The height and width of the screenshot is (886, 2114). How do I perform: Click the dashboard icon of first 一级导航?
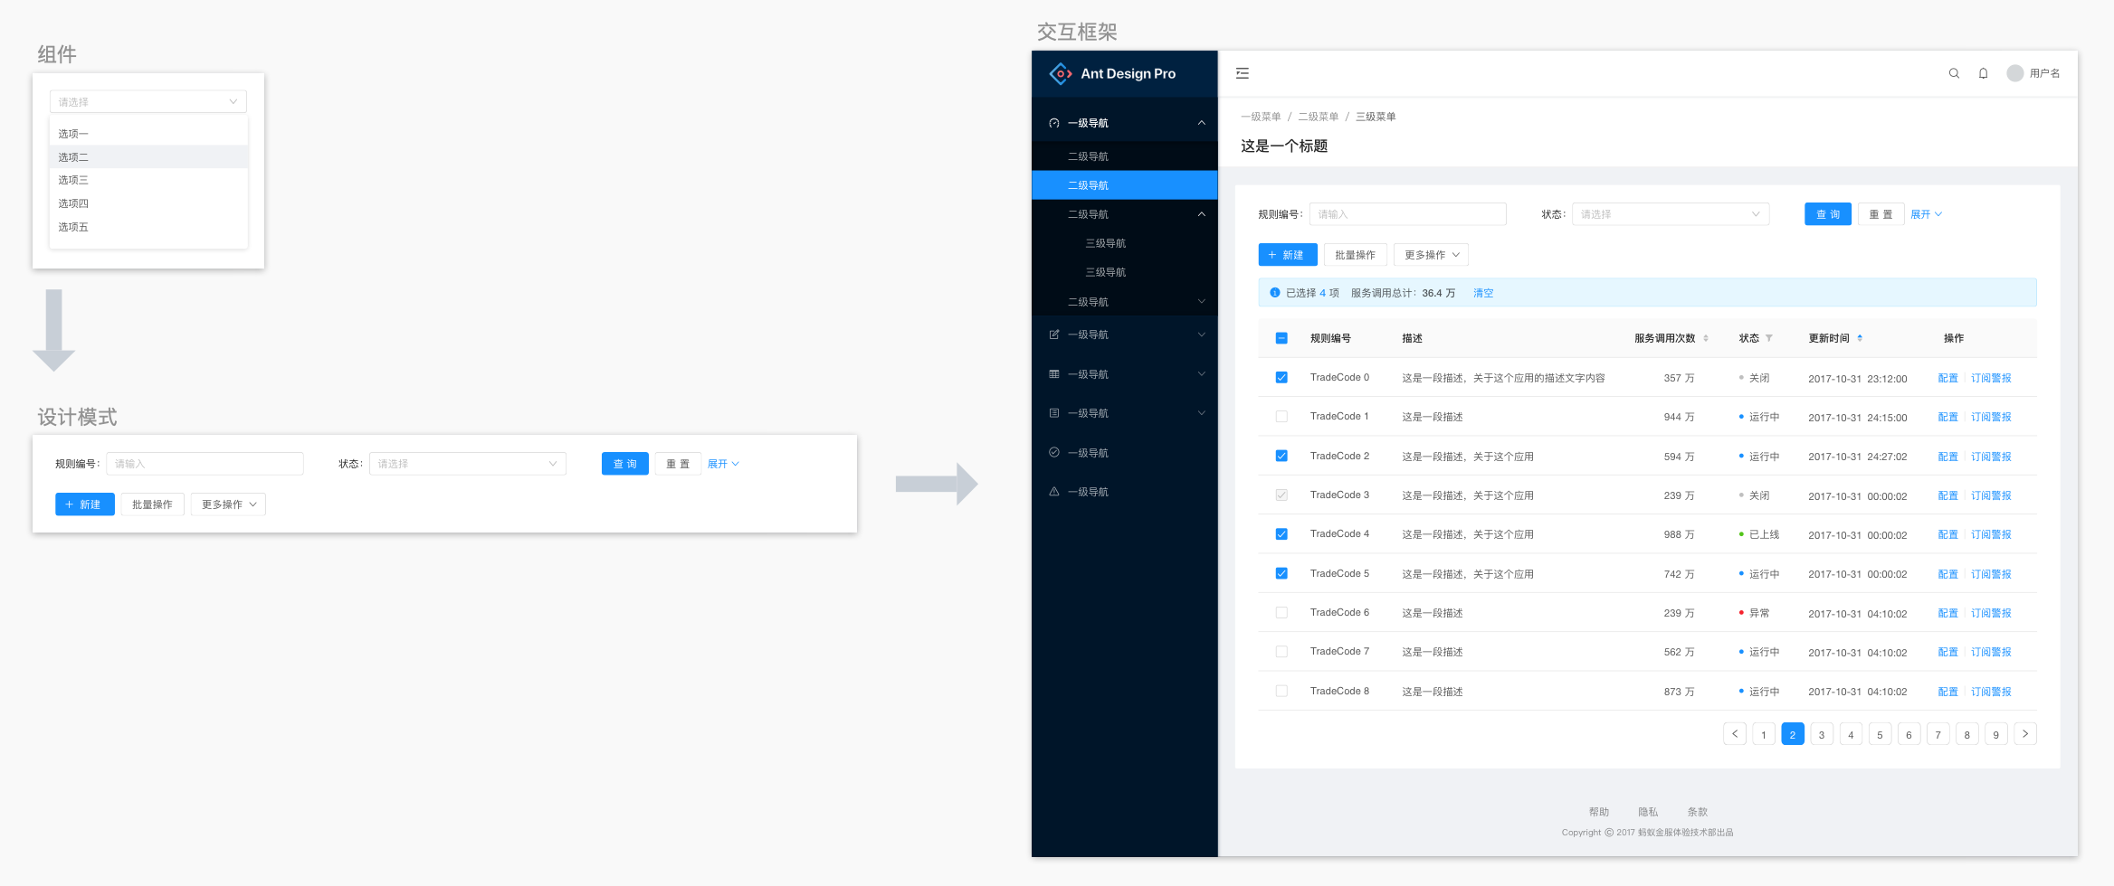click(x=1054, y=123)
